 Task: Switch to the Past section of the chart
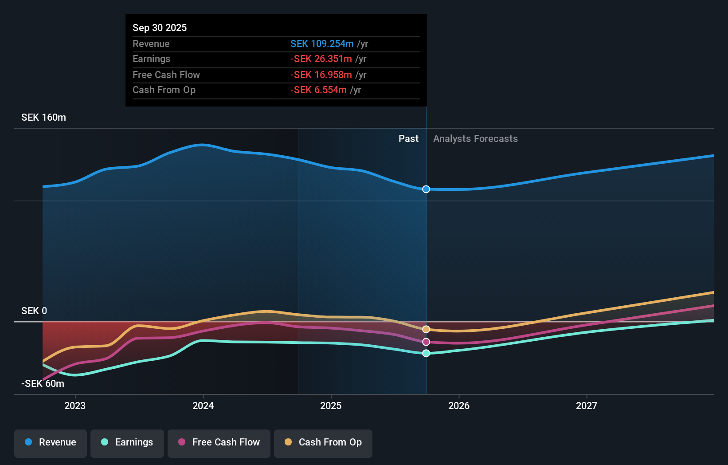click(408, 138)
